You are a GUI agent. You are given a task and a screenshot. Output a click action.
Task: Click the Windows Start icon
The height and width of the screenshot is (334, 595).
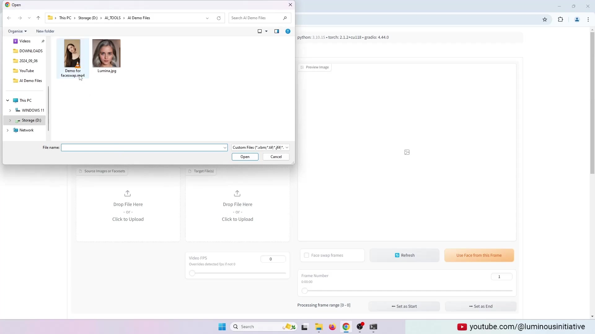coord(222,327)
